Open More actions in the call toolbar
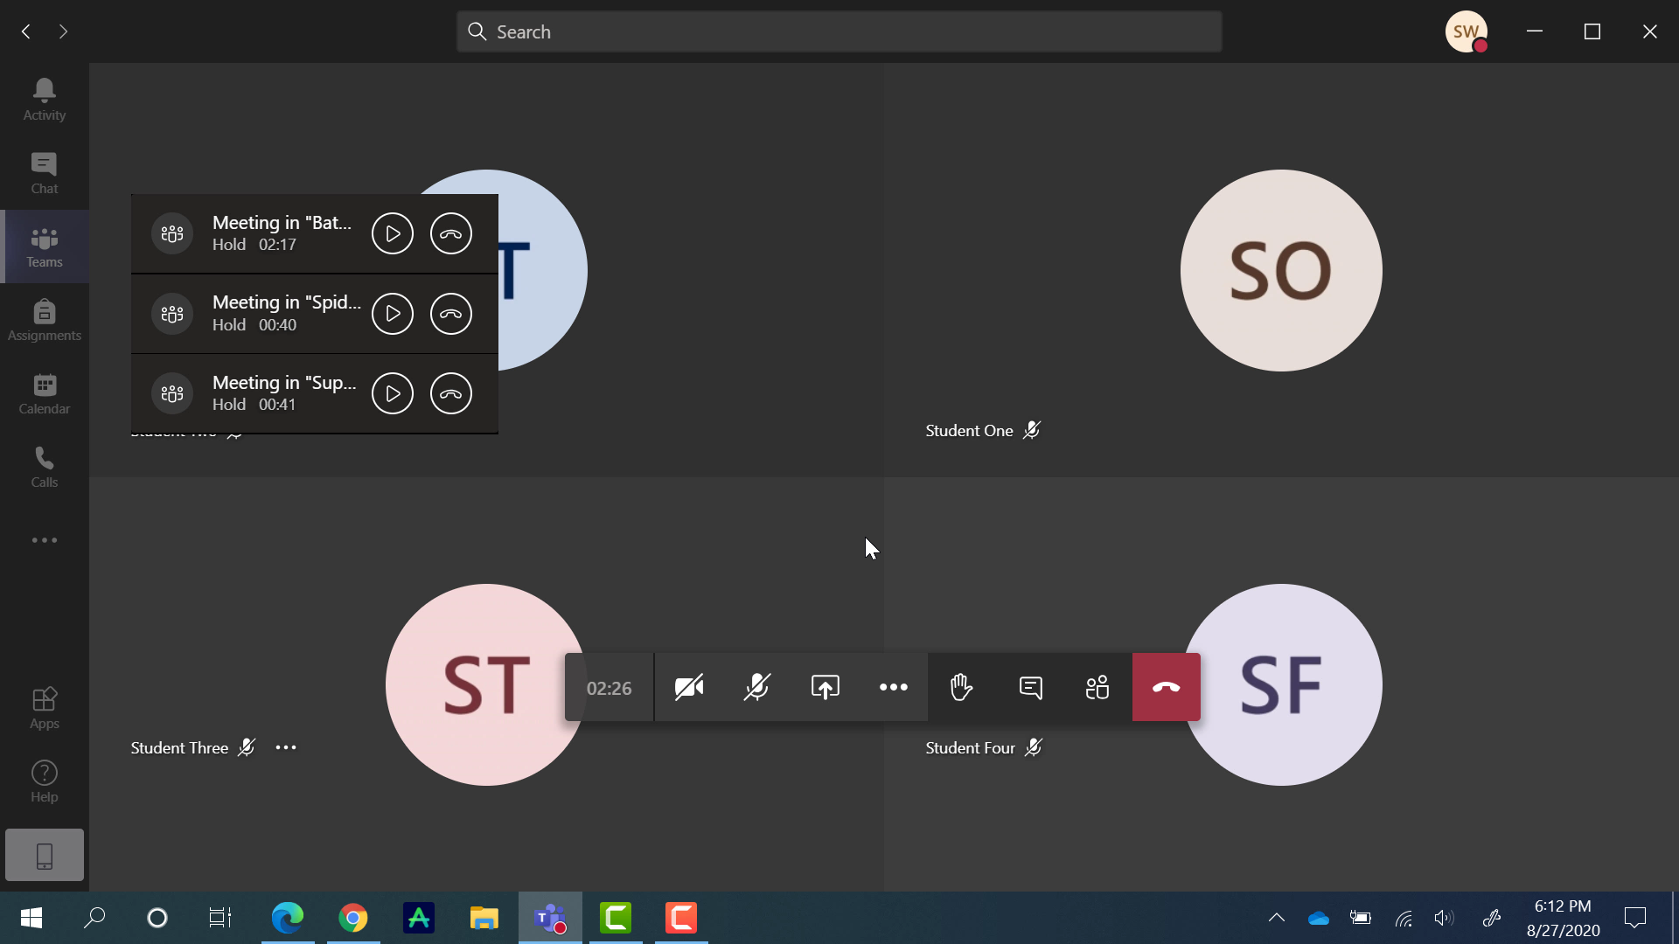The width and height of the screenshot is (1679, 944). pyautogui.click(x=893, y=687)
